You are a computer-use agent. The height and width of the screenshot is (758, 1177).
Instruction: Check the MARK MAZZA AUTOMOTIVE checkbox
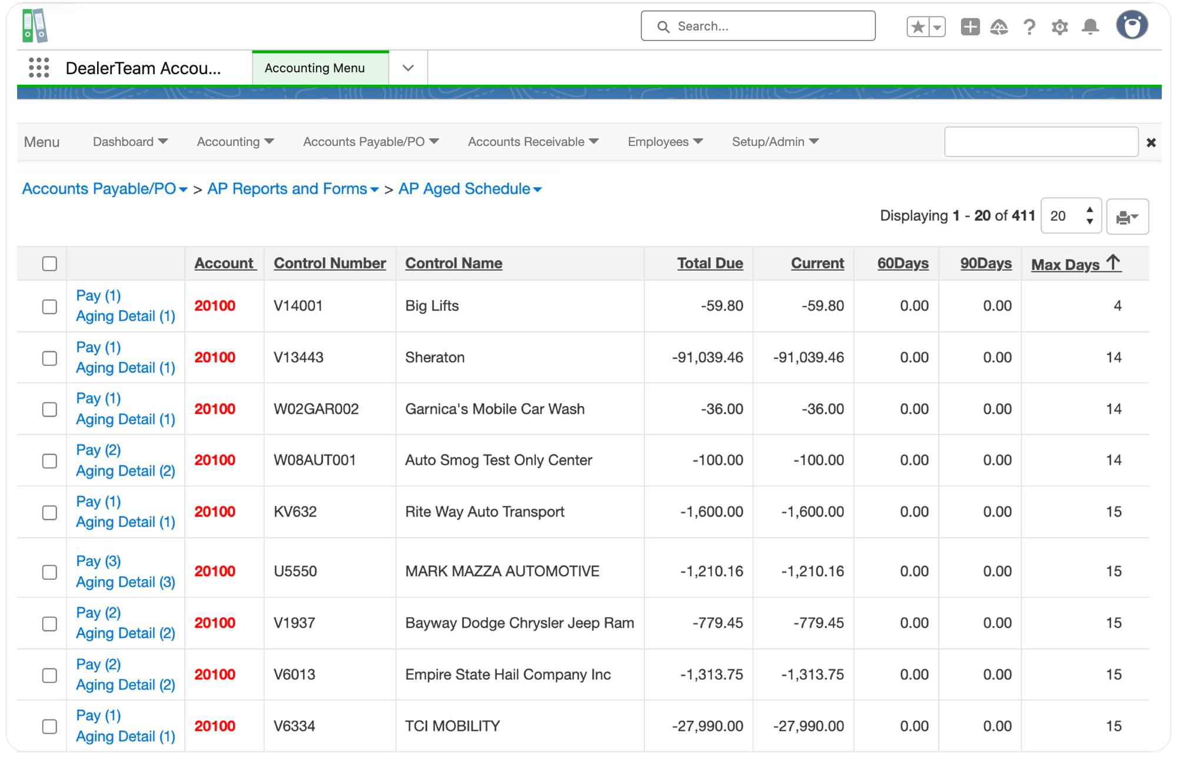[x=50, y=572]
